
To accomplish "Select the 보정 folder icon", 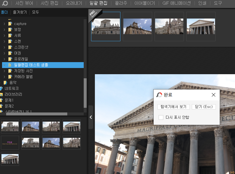I will tap(10, 30).
